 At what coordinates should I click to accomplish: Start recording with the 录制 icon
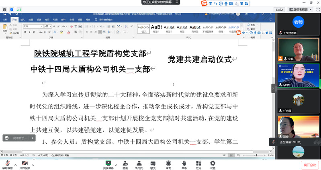[169, 163]
